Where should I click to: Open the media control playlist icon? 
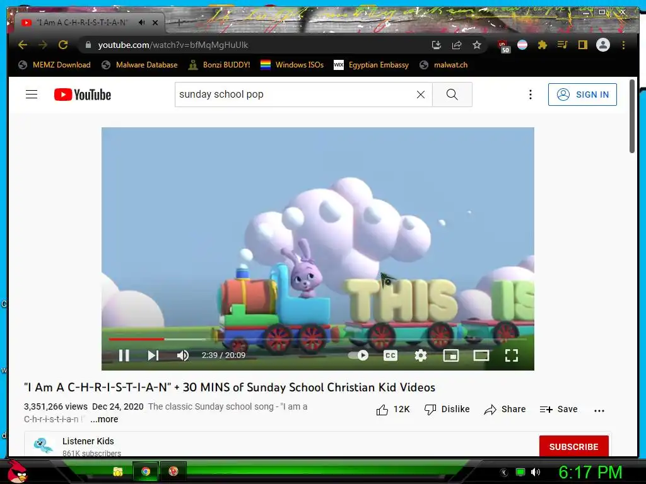tap(562, 45)
